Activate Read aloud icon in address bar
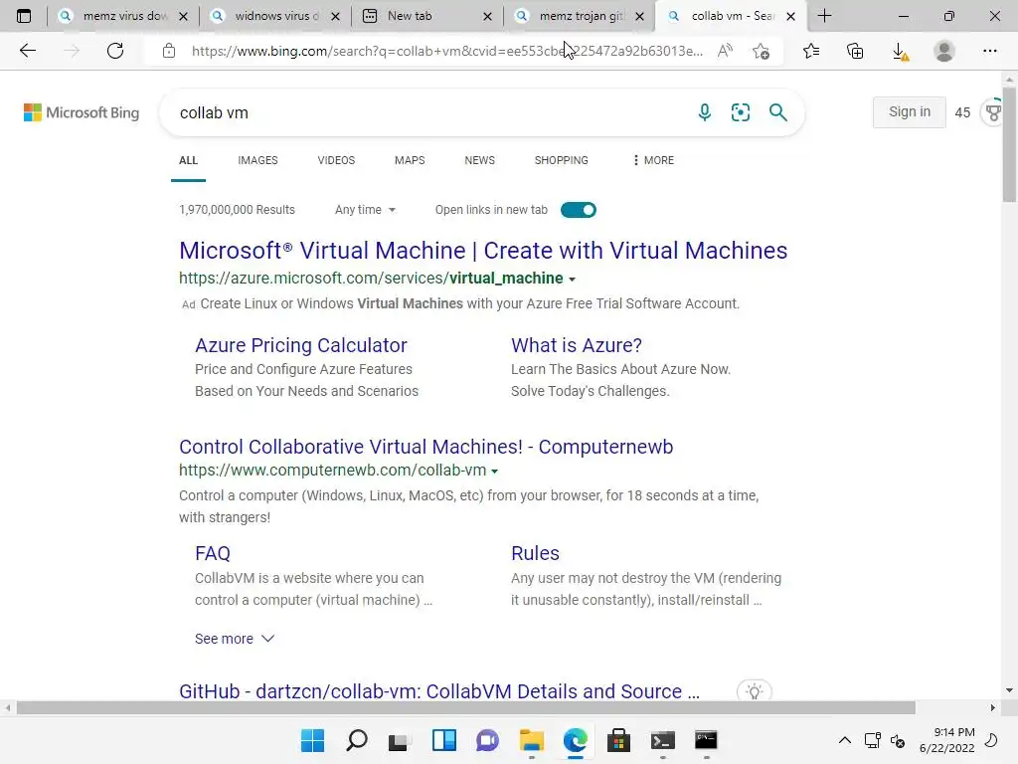 pyautogui.click(x=725, y=51)
